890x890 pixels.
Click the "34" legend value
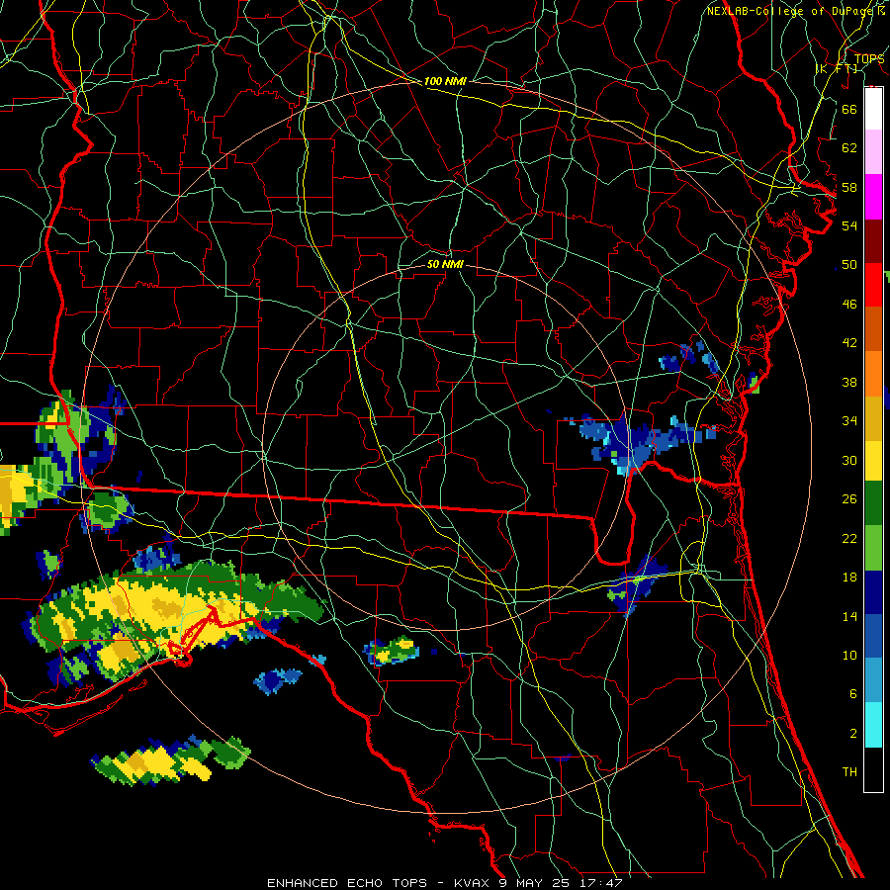(849, 421)
